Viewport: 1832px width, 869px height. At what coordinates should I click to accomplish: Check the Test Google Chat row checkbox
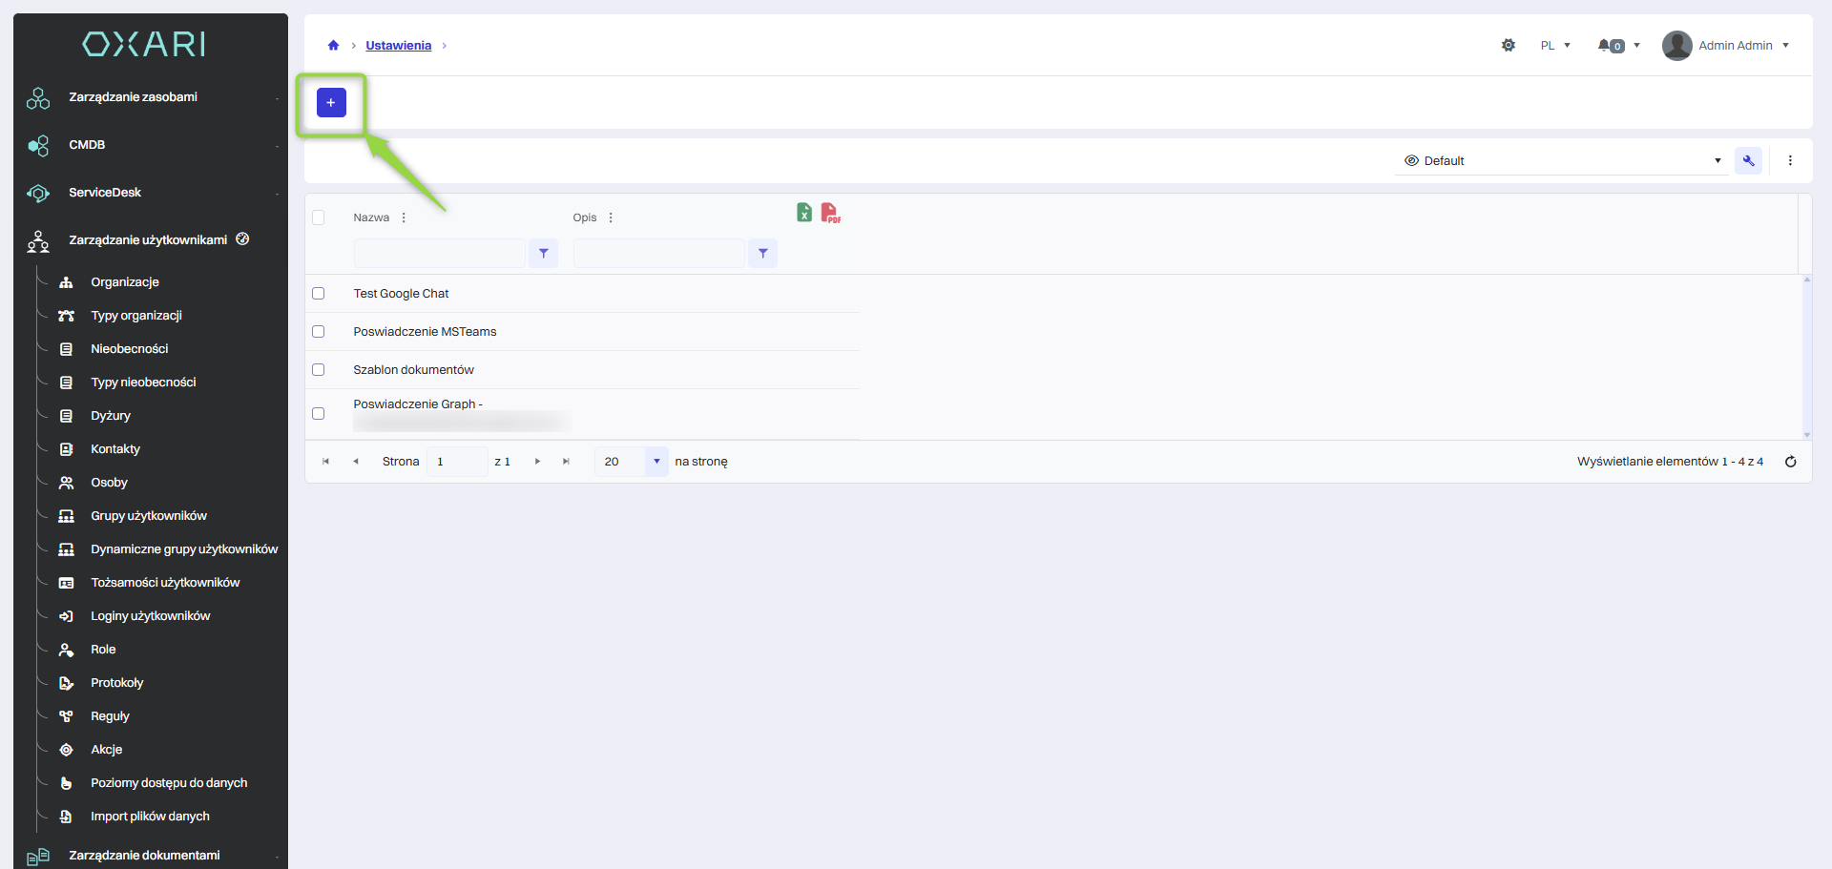[319, 294]
